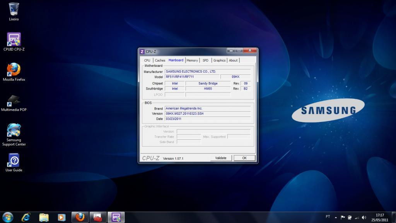Open Samsung Support Center shortcut
The image size is (396, 223).
pos(14,135)
